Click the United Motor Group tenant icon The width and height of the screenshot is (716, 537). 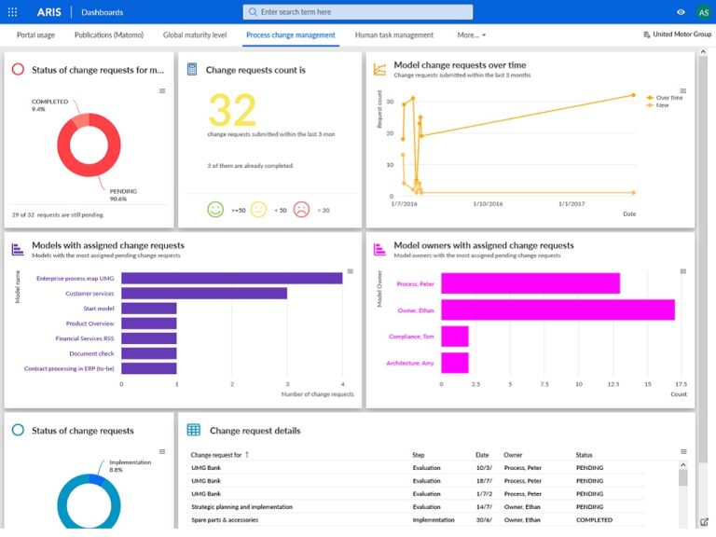(x=647, y=34)
